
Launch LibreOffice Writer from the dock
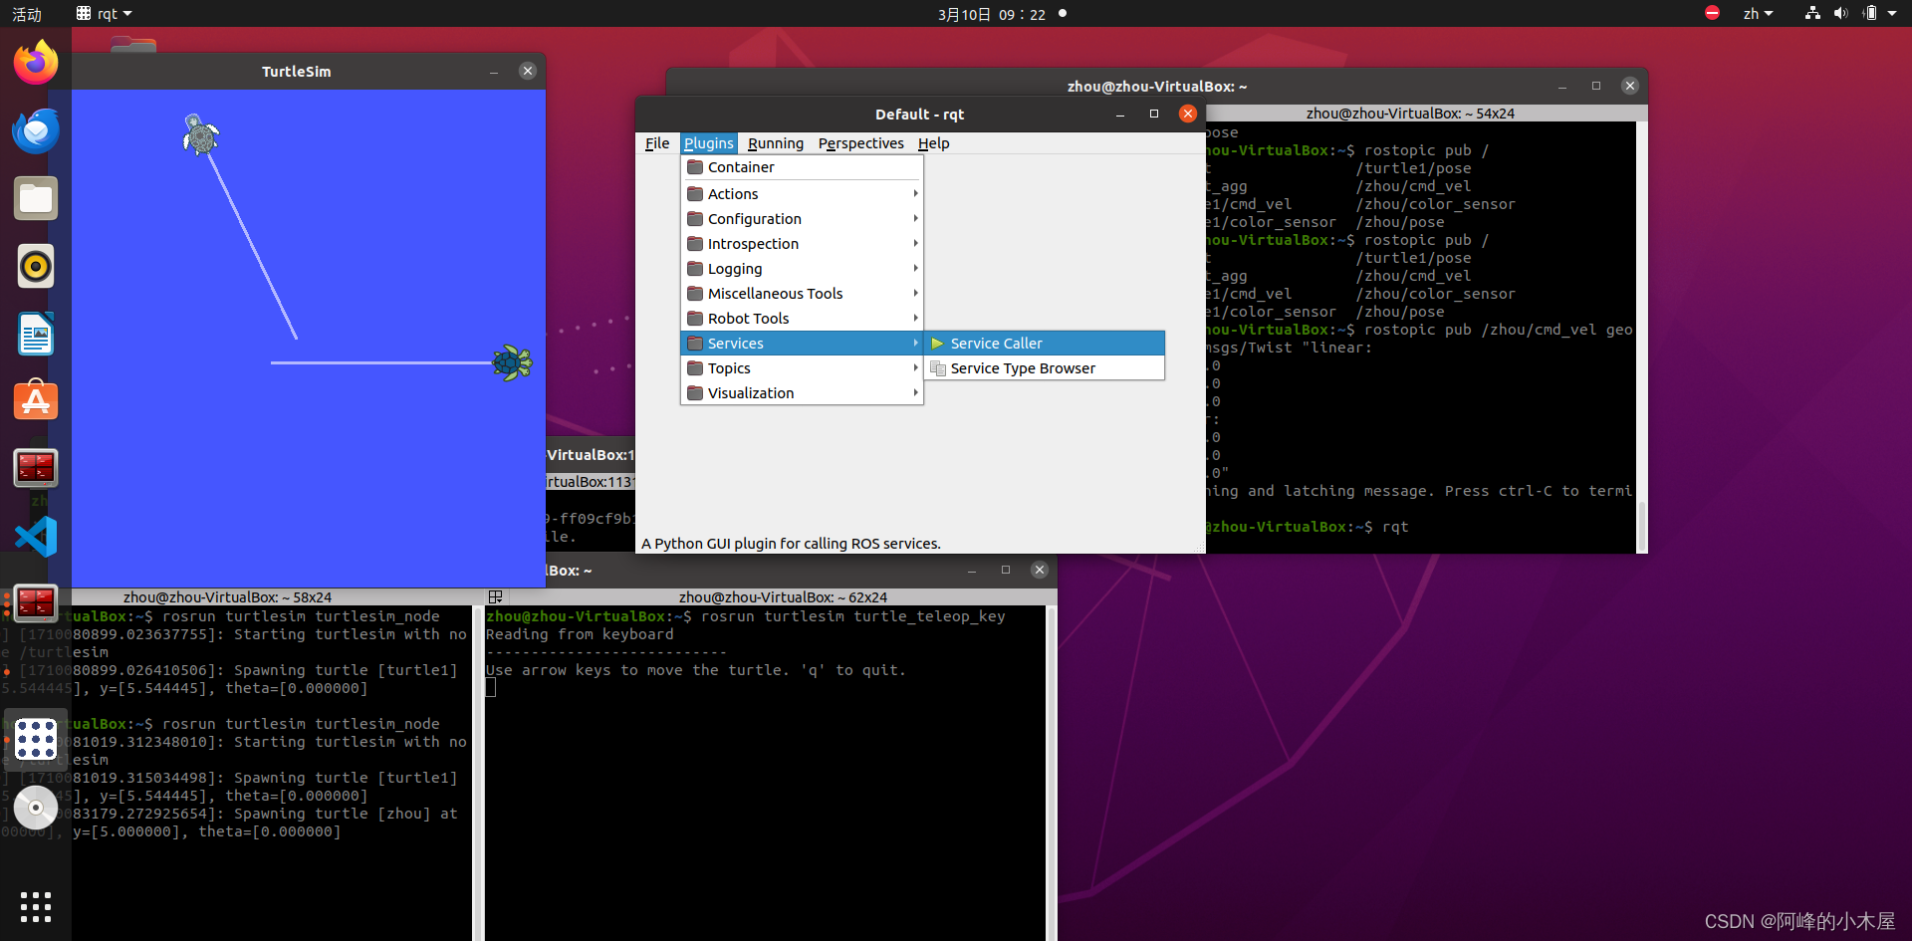[x=36, y=334]
